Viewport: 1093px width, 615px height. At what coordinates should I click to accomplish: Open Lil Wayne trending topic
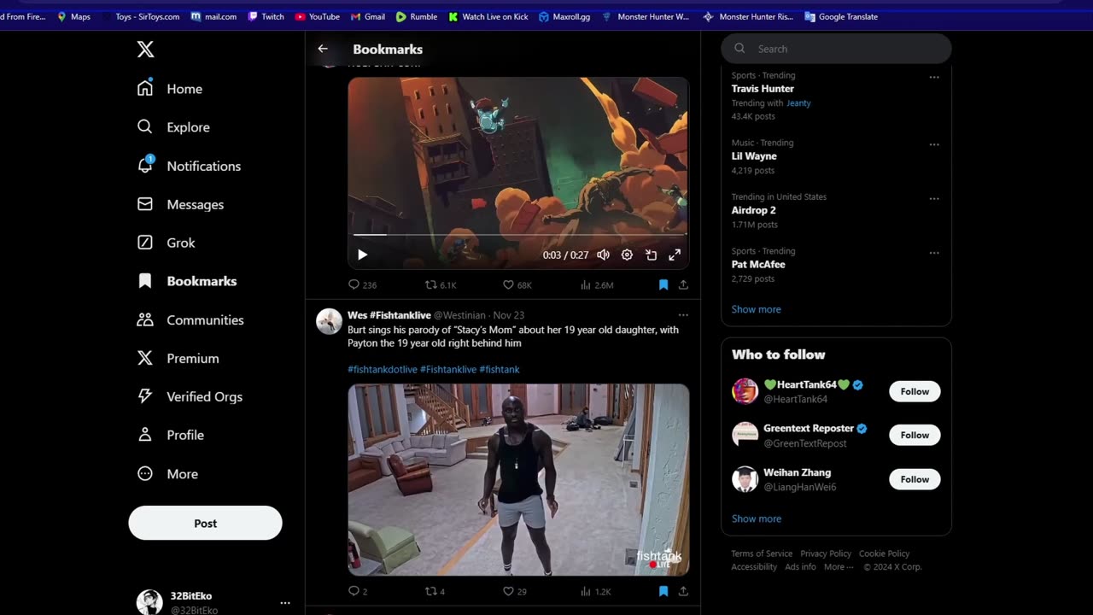pos(754,156)
